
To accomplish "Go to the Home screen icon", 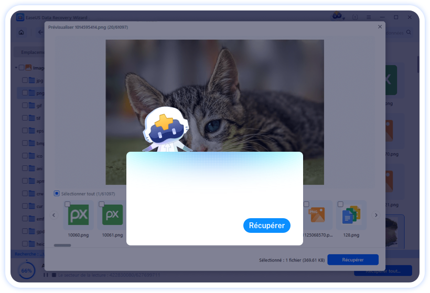I will 21,32.
